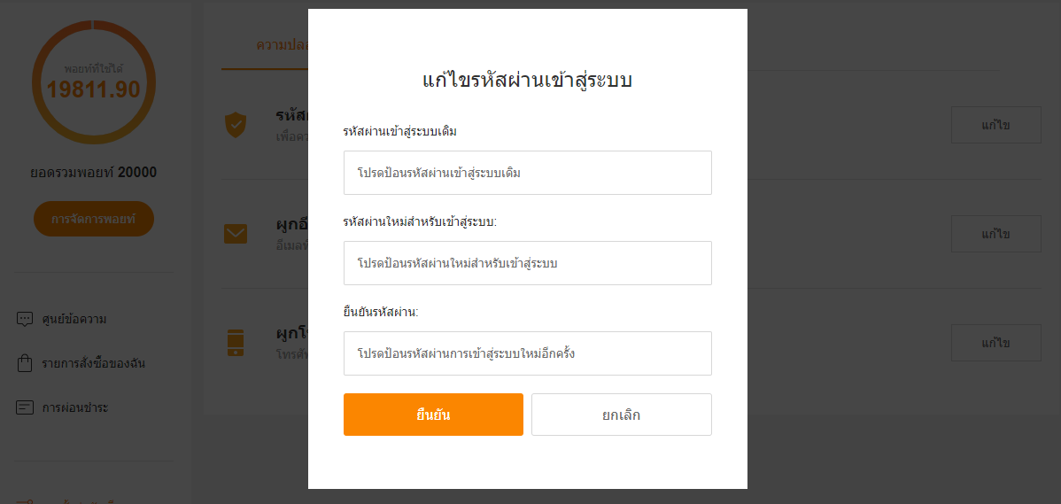
Task: Focus the old login password field
Action: [528, 173]
